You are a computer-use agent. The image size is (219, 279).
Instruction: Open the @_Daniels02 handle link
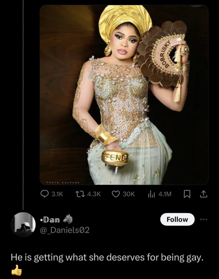[x=65, y=230]
